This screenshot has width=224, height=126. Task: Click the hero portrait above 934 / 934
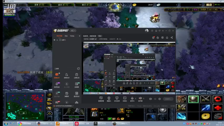(74, 112)
